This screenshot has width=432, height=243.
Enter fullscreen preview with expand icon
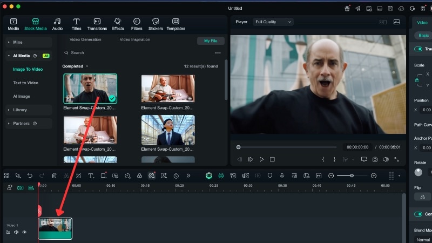[x=396, y=159]
